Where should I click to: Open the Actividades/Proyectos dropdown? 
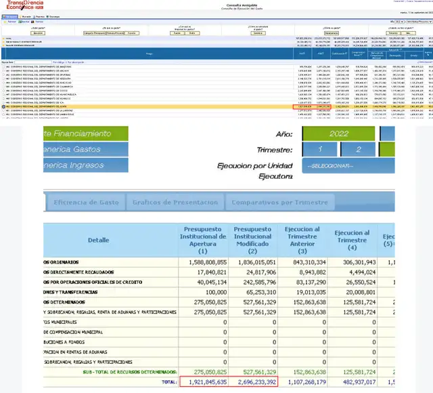(x=419, y=22)
